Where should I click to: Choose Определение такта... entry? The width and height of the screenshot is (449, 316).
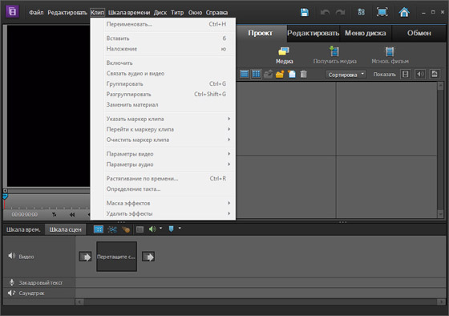coord(164,189)
